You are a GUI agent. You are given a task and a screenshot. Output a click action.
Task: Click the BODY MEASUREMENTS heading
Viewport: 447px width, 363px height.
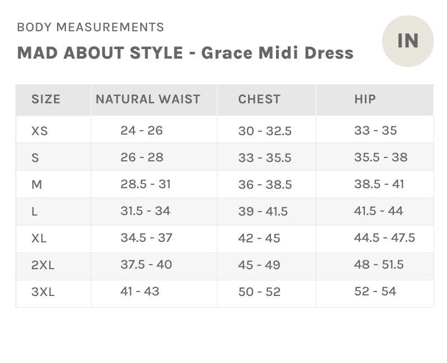tap(91, 27)
